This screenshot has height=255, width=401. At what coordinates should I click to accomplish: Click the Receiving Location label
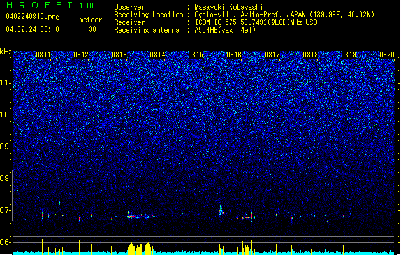[149, 15]
